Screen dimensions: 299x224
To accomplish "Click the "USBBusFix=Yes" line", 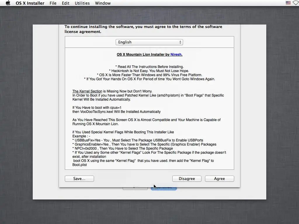I will coord(138,140).
